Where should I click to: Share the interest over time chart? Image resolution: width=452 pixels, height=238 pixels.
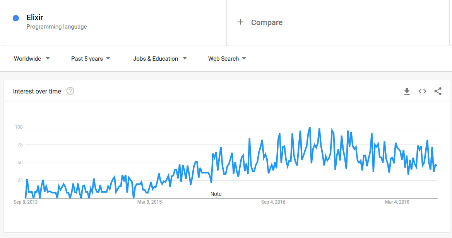click(438, 92)
